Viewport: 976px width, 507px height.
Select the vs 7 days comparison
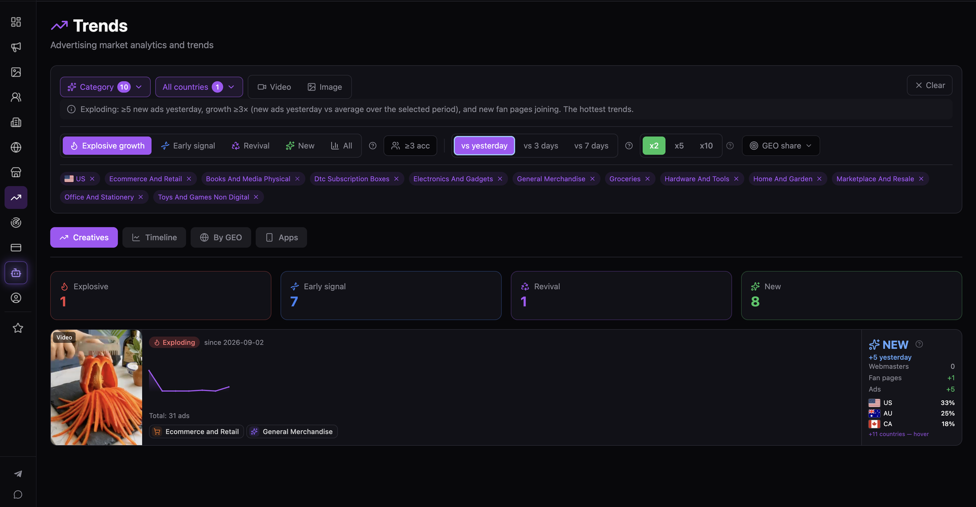point(591,146)
